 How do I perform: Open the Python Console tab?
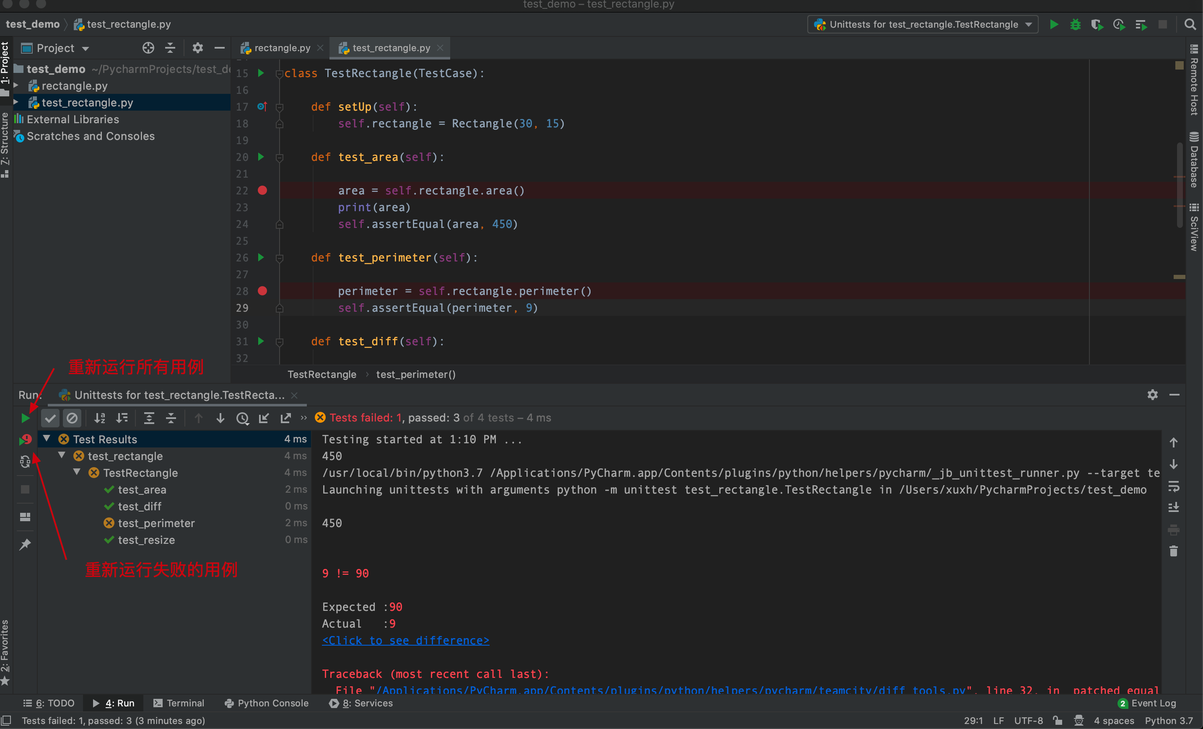267,703
